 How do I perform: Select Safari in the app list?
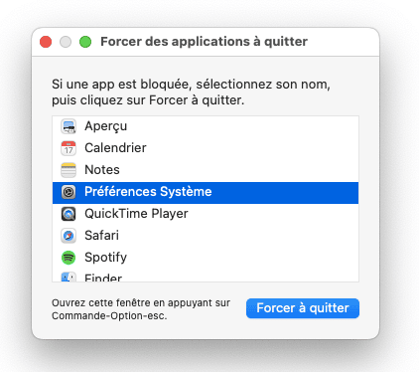[x=206, y=236]
